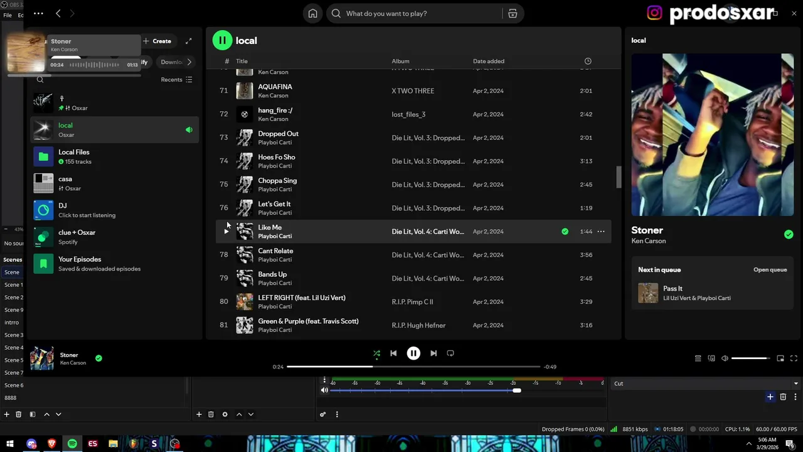Add configurable transition plus in OBS
The width and height of the screenshot is (803, 452).
[x=770, y=397]
